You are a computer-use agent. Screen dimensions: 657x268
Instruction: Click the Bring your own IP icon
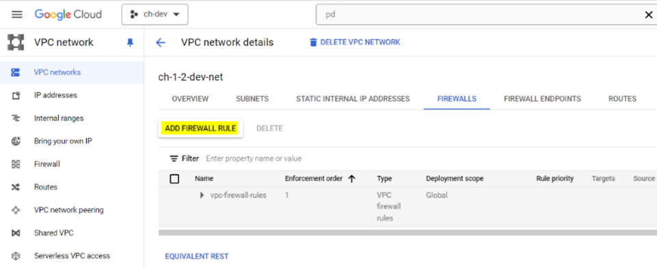coord(16,141)
